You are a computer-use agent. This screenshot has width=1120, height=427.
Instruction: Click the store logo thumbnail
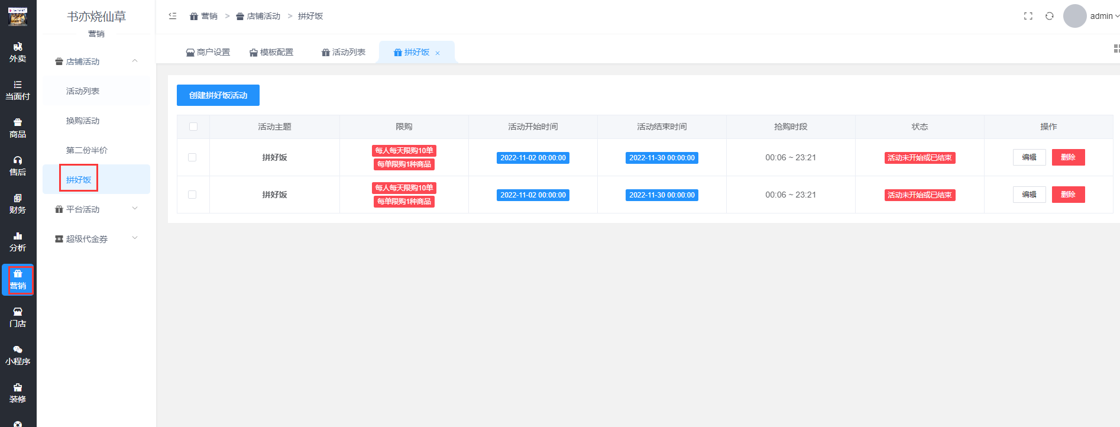18,17
